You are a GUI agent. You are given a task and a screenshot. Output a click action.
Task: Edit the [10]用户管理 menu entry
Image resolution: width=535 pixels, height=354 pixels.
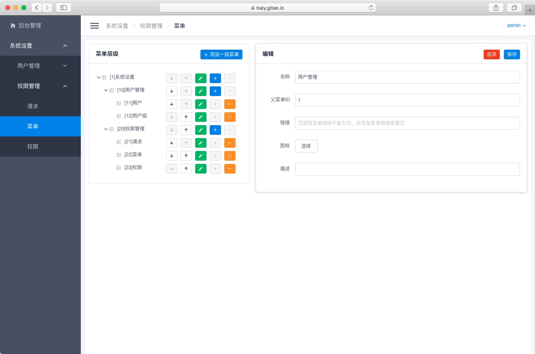[201, 91]
